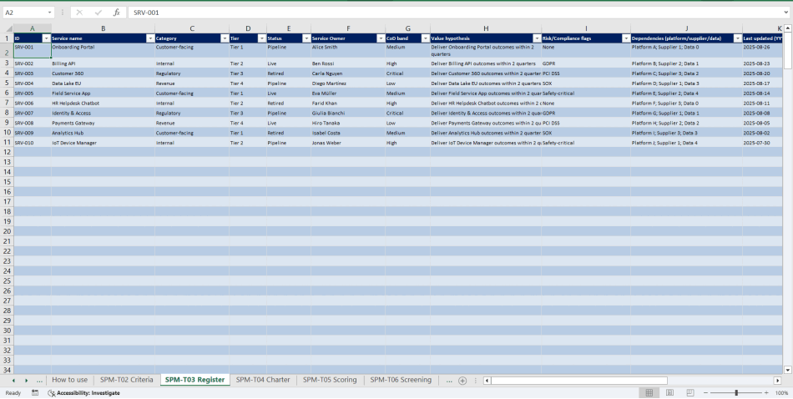Screen dimensions: 793x399
Task: Click the Cancel formula entry X icon
Action: click(79, 13)
